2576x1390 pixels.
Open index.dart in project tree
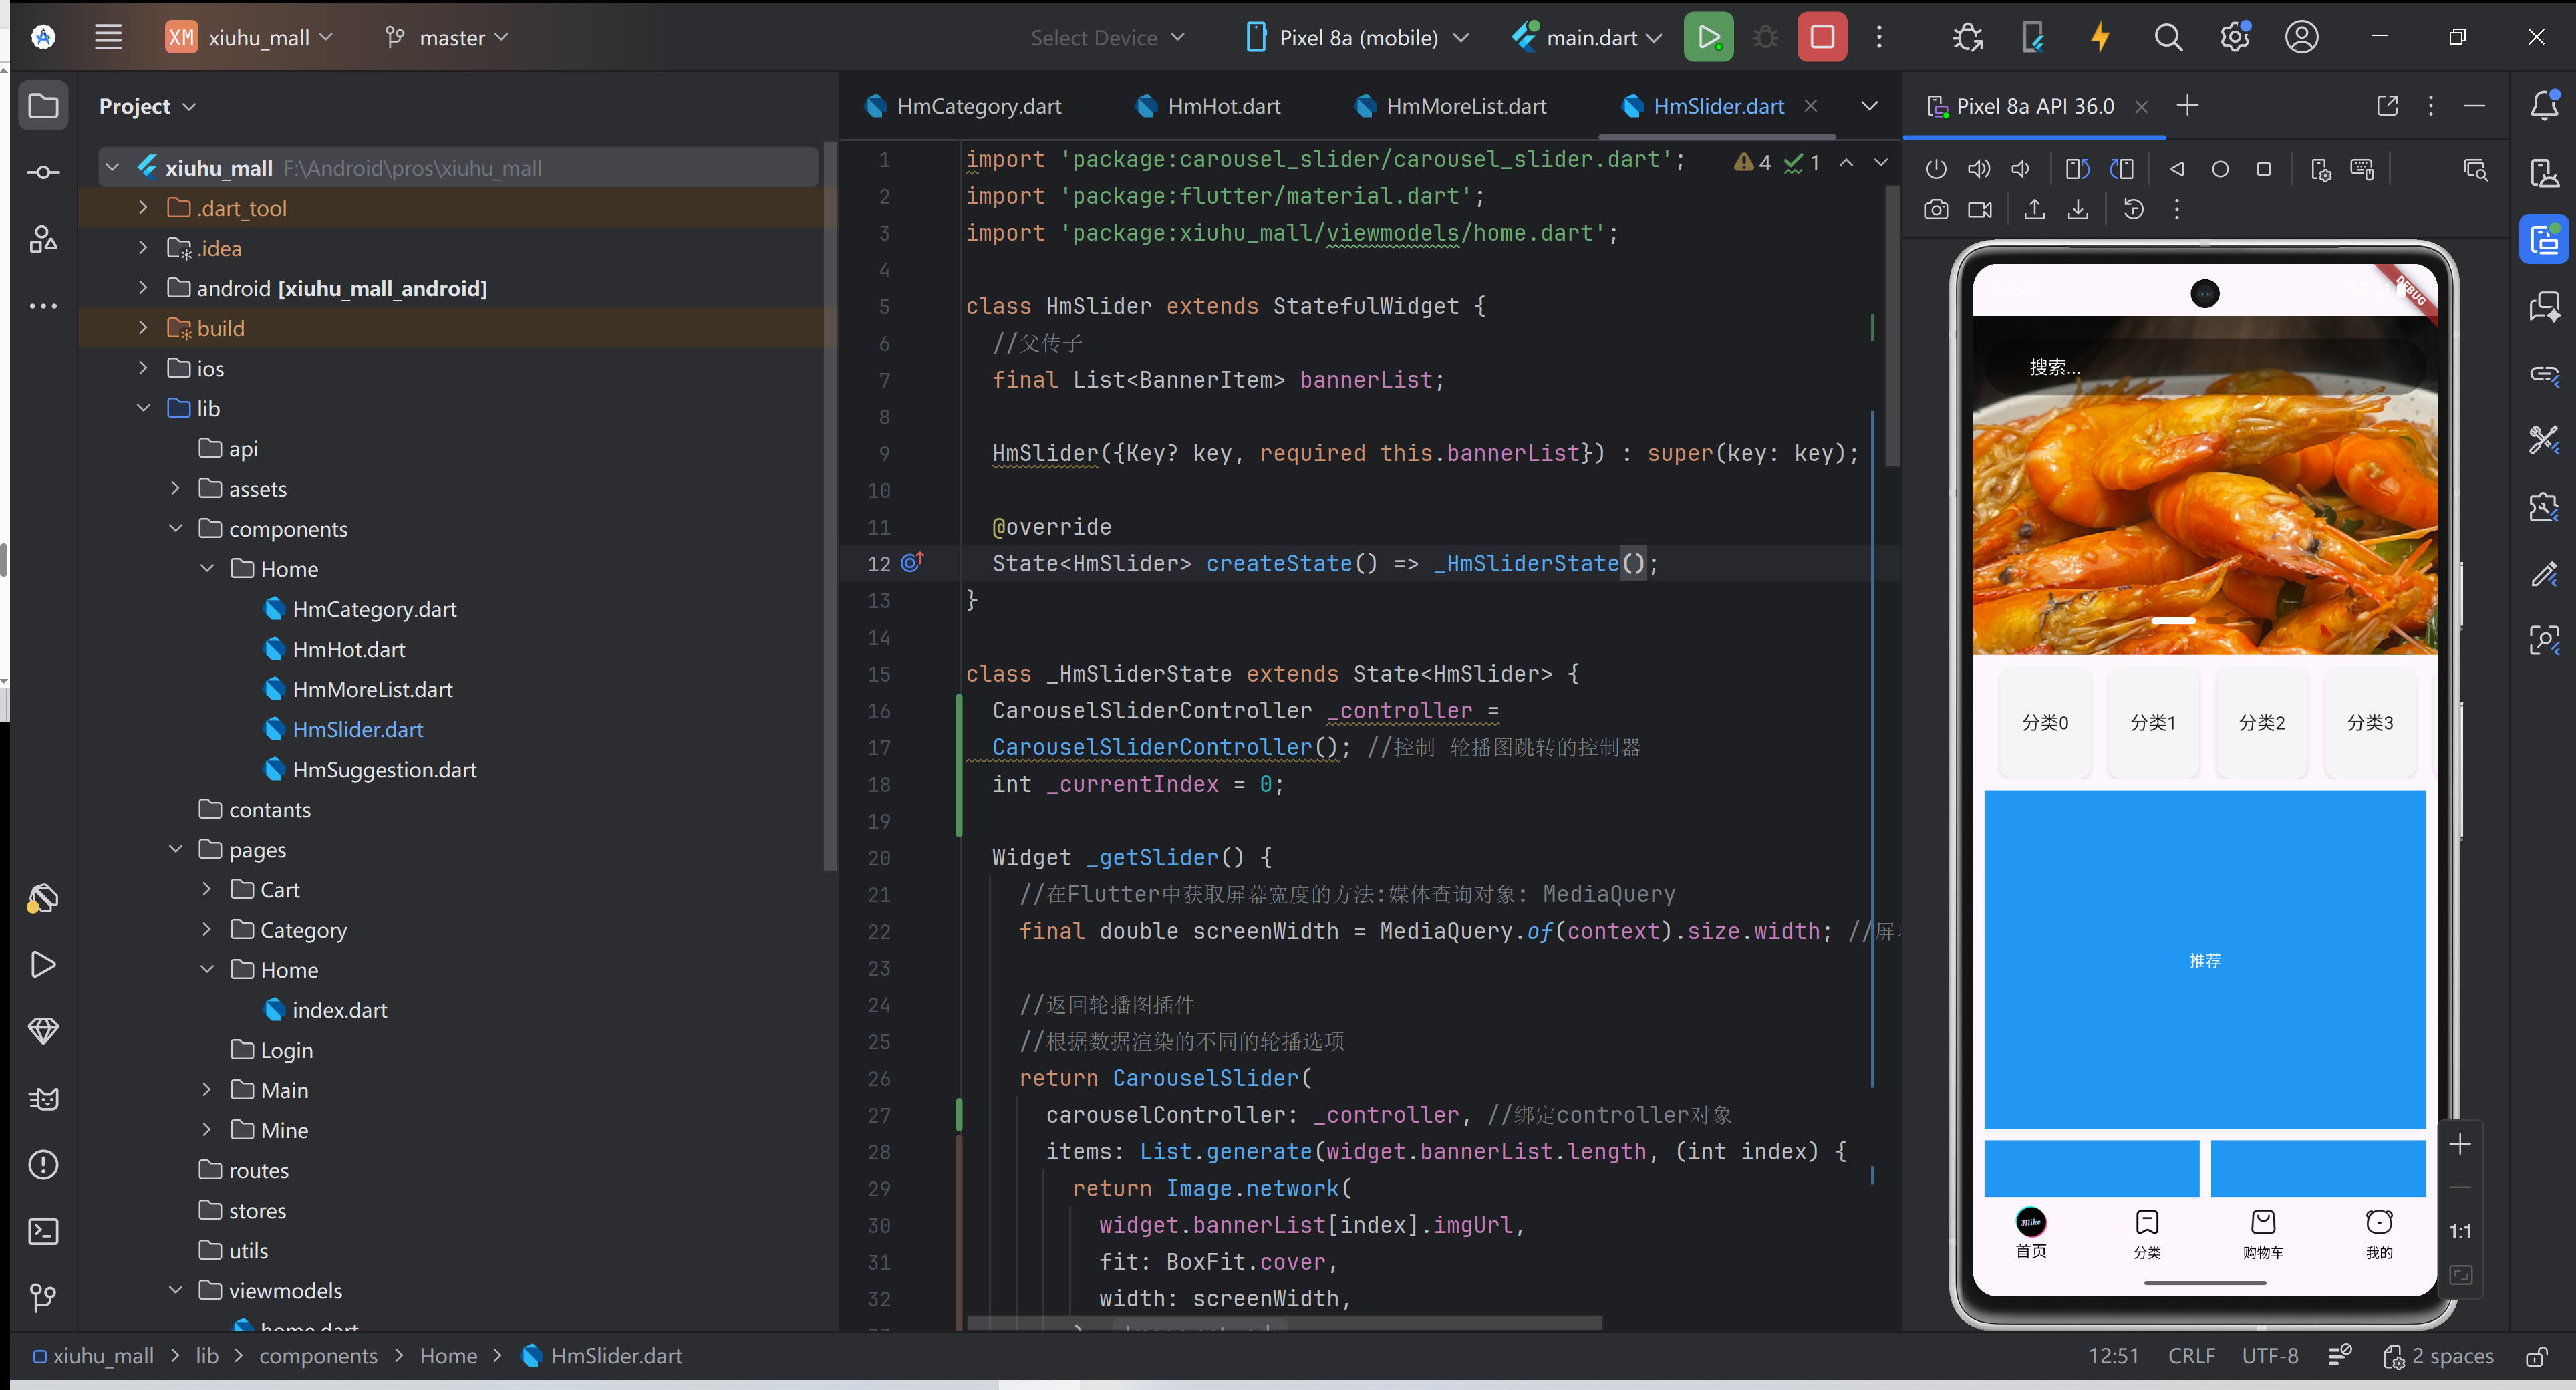(339, 1010)
